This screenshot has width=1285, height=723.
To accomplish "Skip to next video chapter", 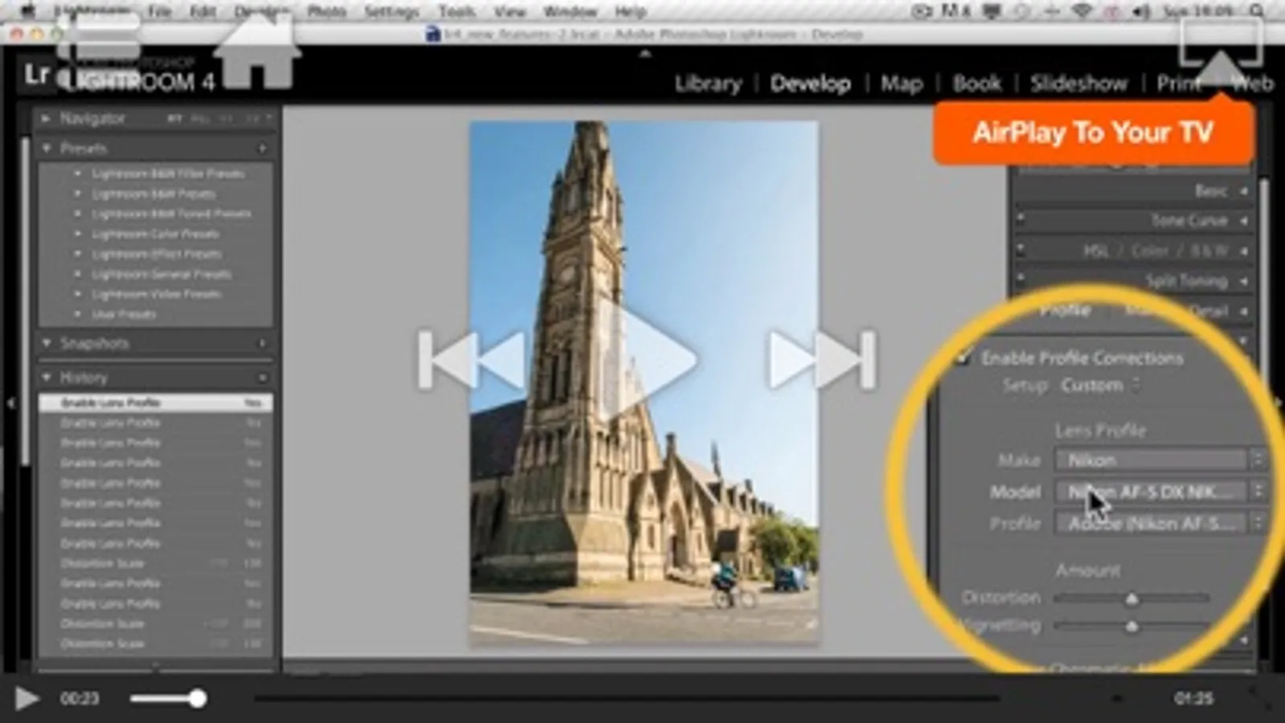I will click(822, 359).
